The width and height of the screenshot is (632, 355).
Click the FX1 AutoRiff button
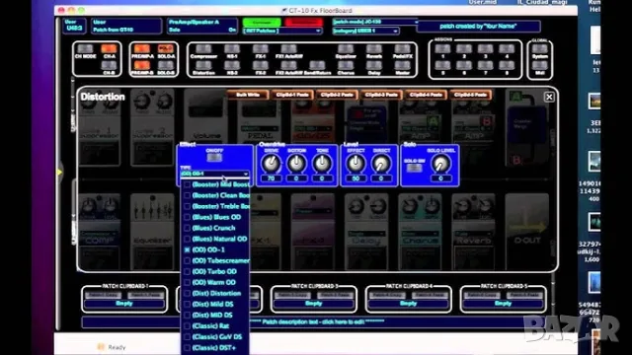click(288, 49)
